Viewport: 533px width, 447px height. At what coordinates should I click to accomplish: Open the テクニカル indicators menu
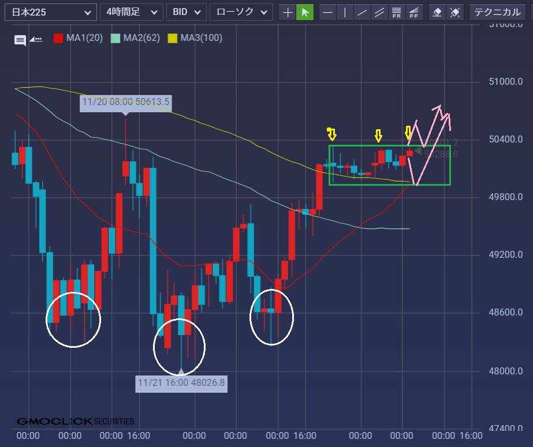pos(498,12)
